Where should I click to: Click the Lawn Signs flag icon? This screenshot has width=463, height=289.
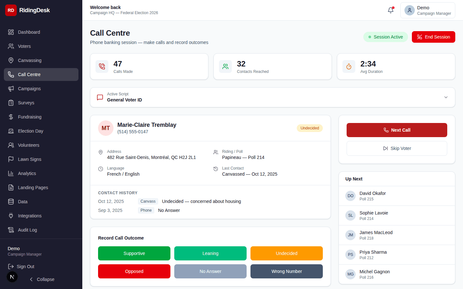coord(11,159)
